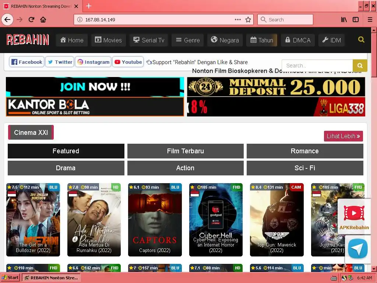
Task: Open the Twitter social button
Action: 60,62
